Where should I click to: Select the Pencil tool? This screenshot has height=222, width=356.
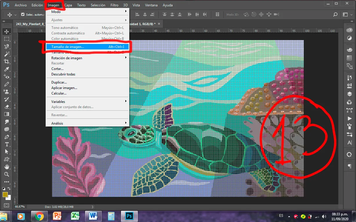pos(6,84)
